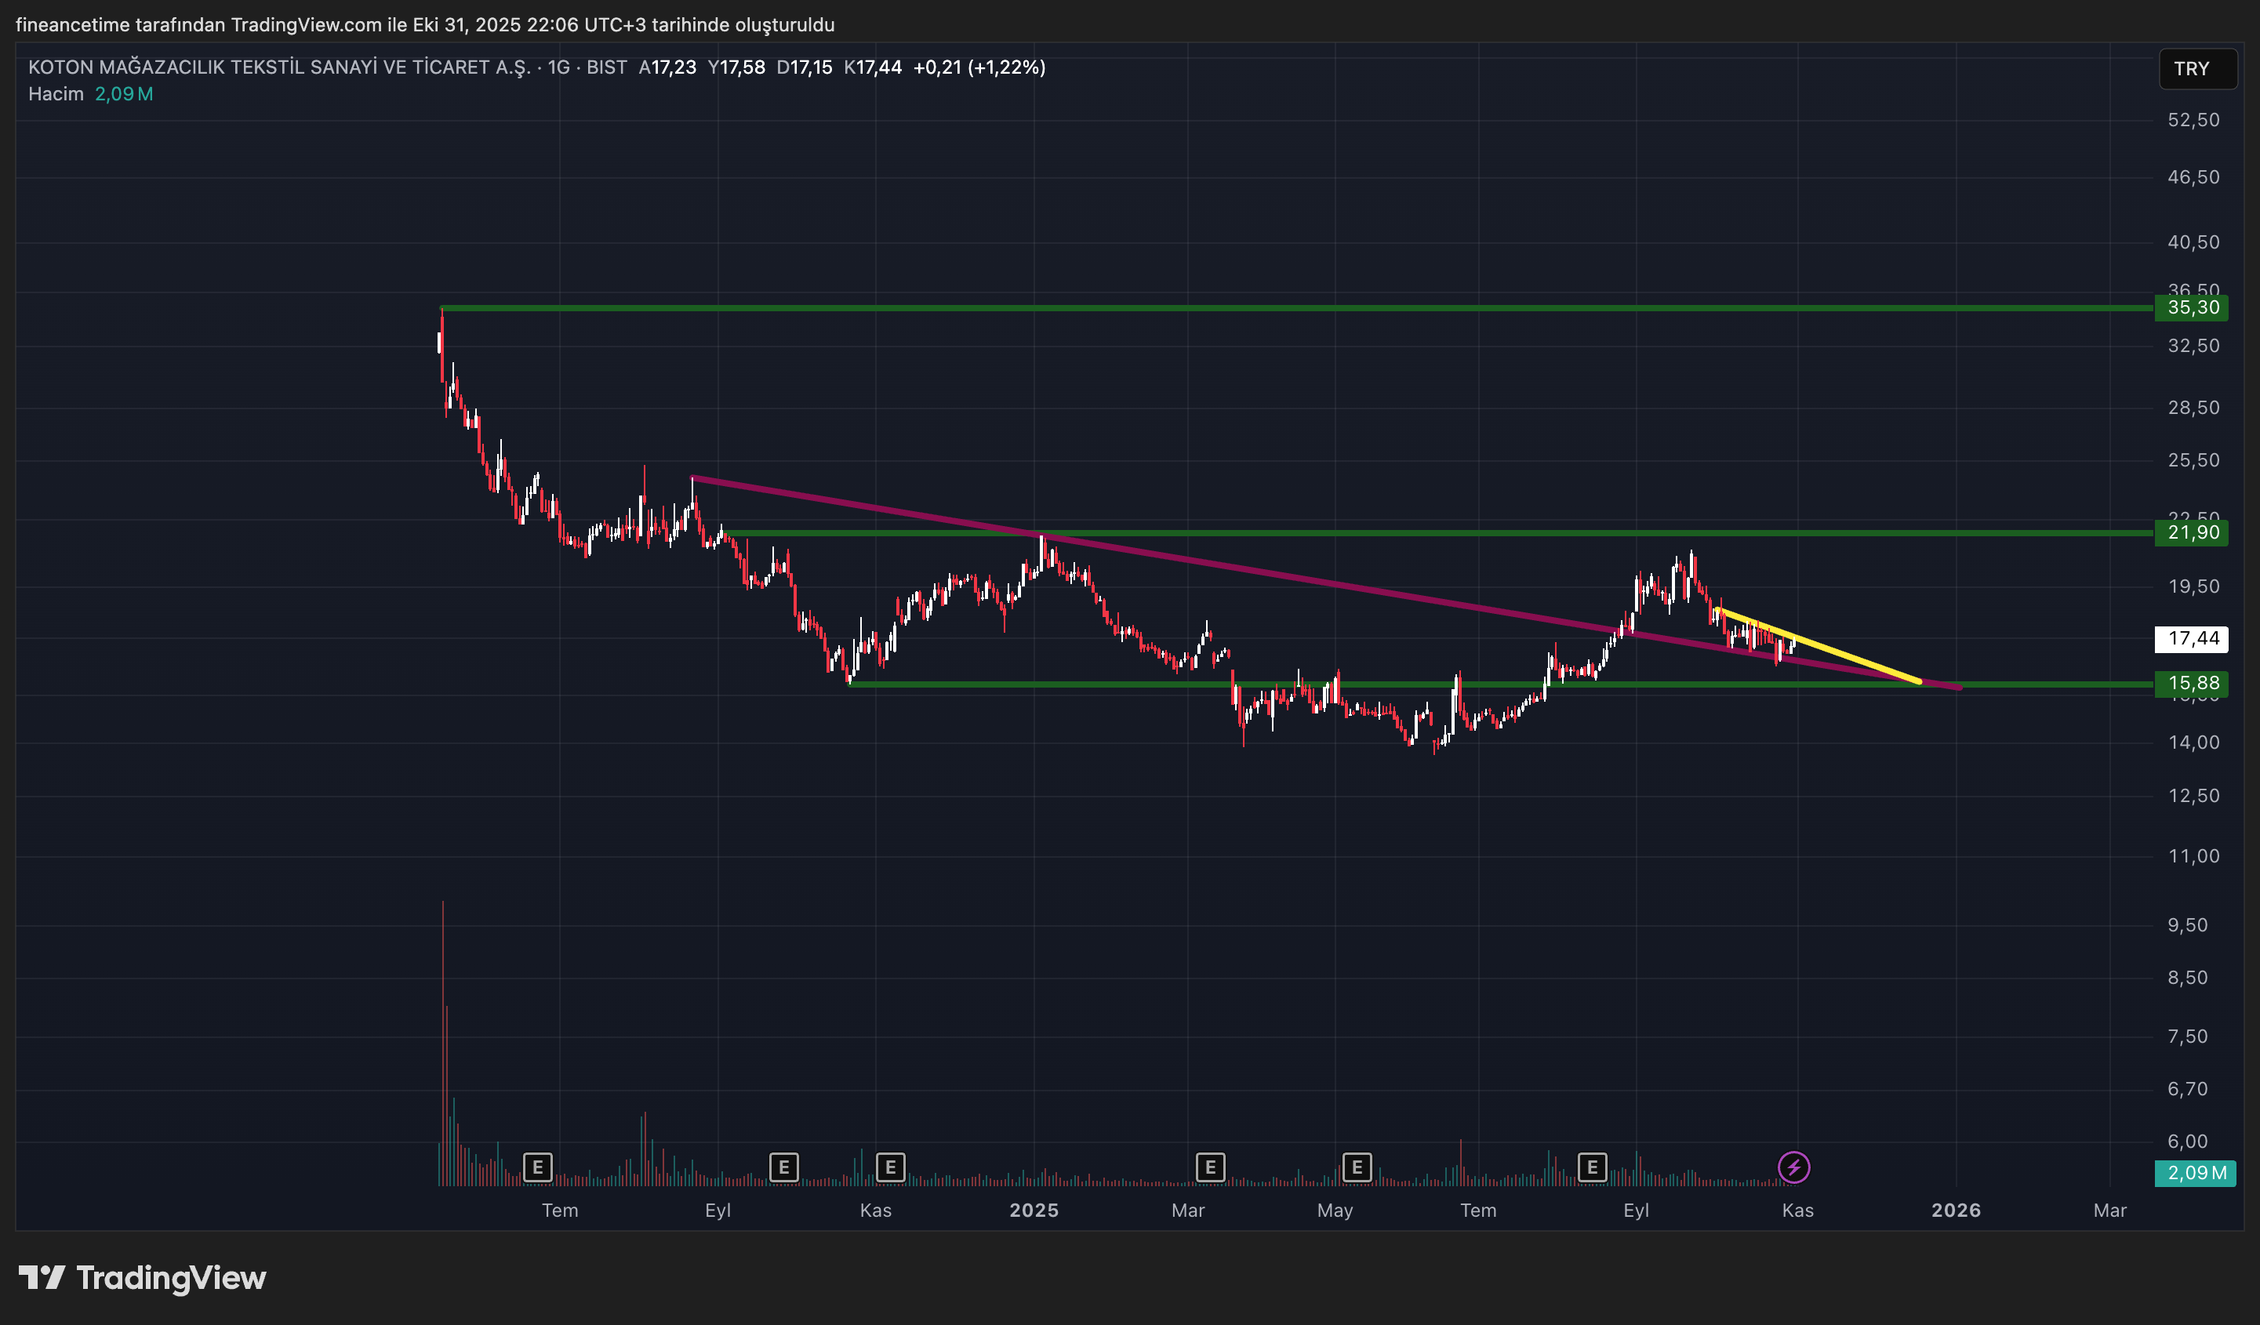Click the 2,09M volume axis label

coord(2196,1173)
